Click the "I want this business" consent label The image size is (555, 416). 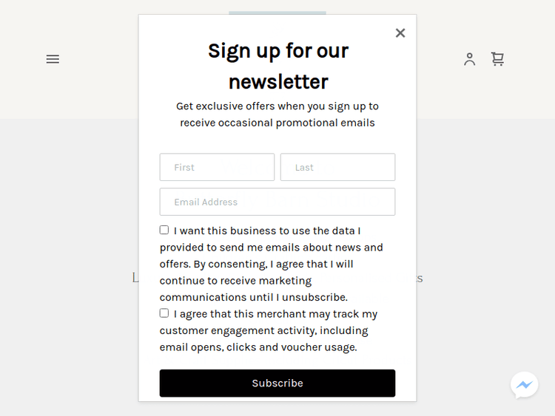267,231
